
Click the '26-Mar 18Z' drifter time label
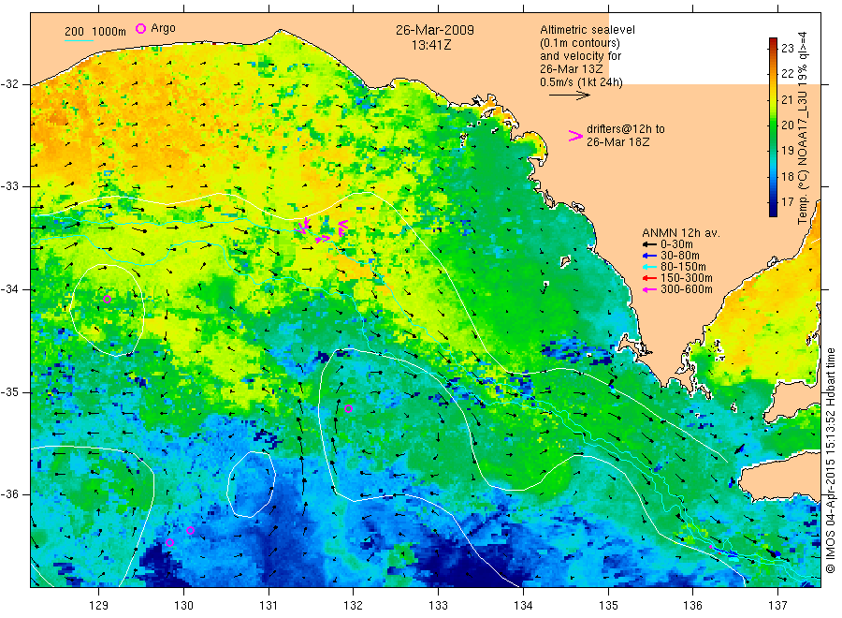click(617, 142)
